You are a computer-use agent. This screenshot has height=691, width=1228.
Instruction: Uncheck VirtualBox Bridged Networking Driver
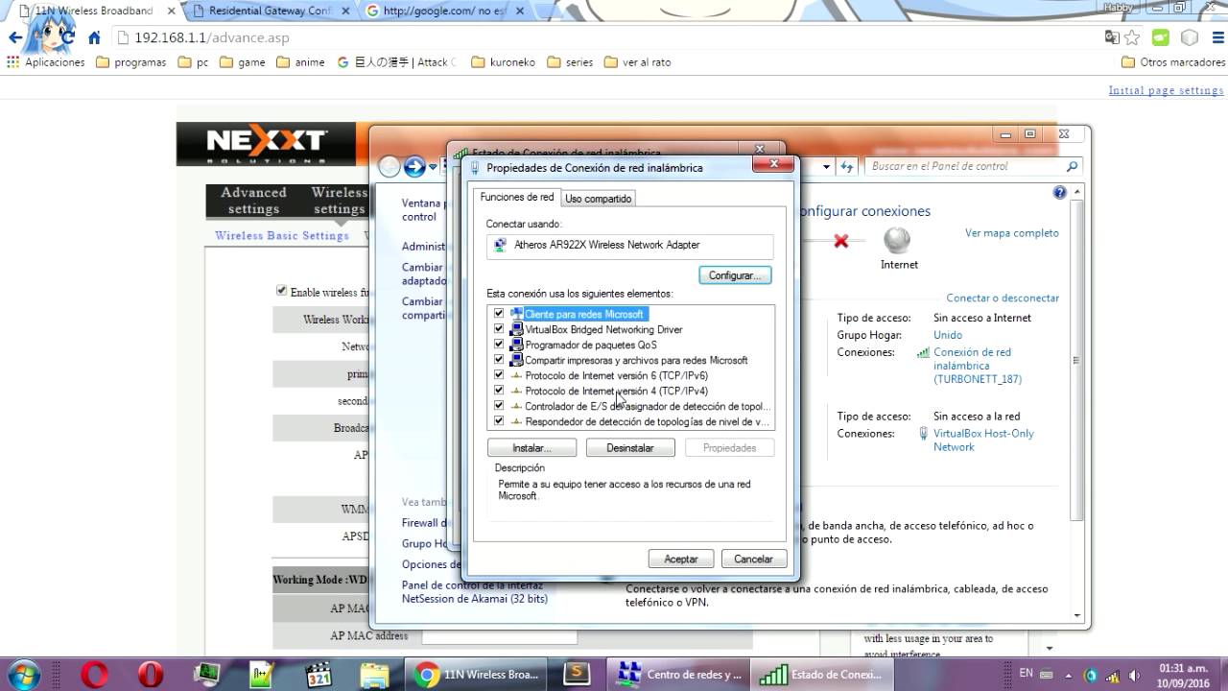point(499,329)
